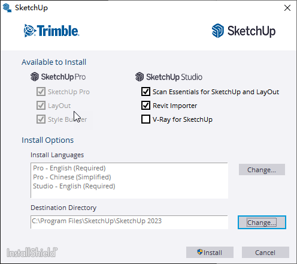Change the destination directory

pos(262,223)
